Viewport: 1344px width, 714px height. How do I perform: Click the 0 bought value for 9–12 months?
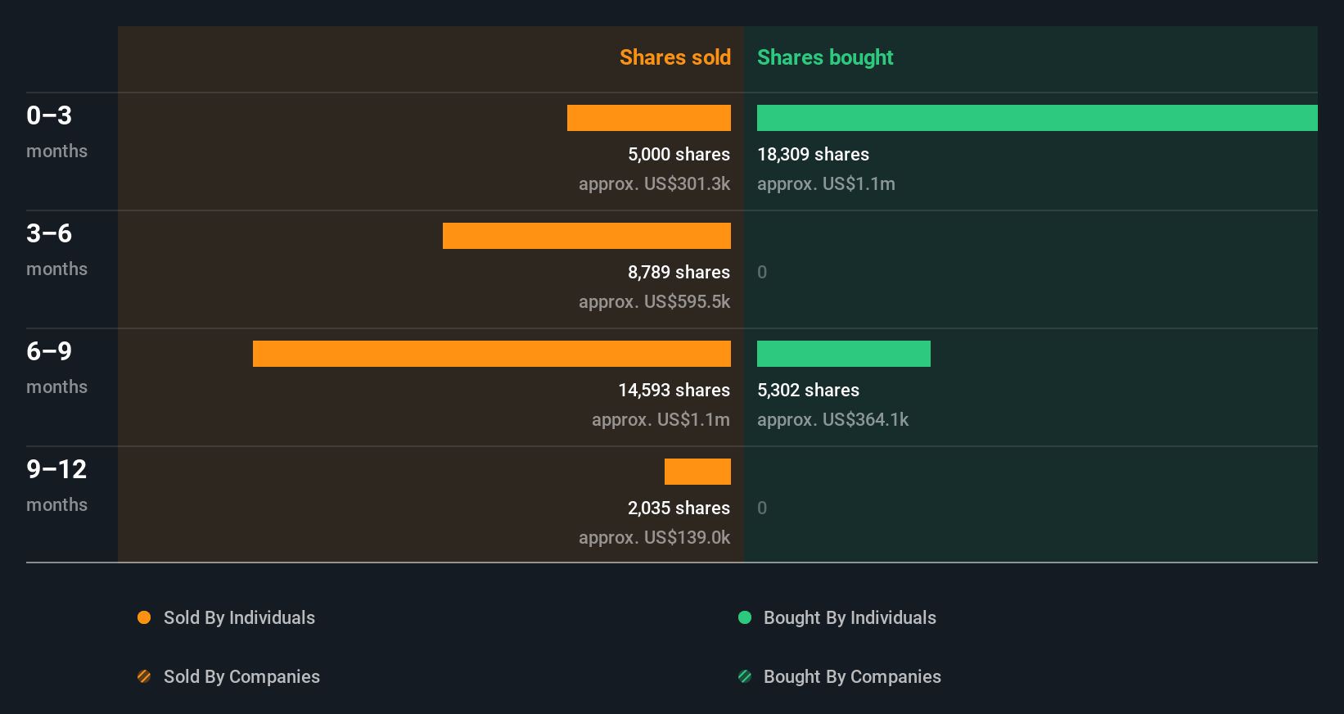click(762, 508)
